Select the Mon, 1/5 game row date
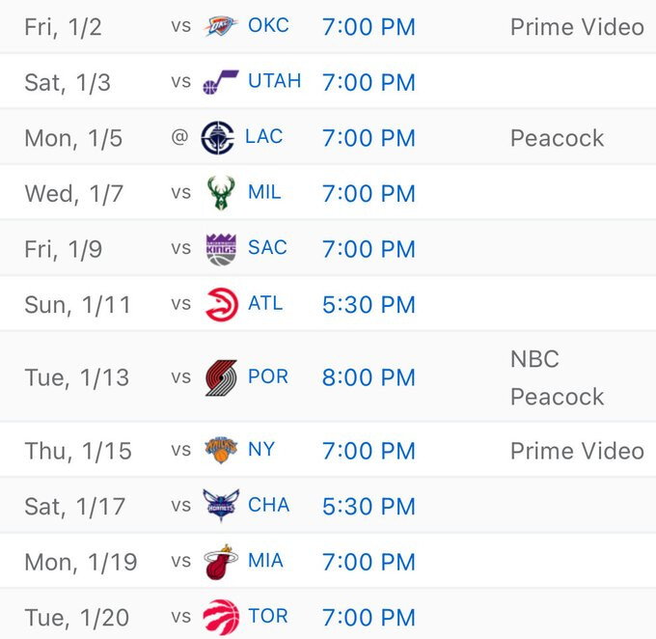The height and width of the screenshot is (639, 656). (73, 138)
